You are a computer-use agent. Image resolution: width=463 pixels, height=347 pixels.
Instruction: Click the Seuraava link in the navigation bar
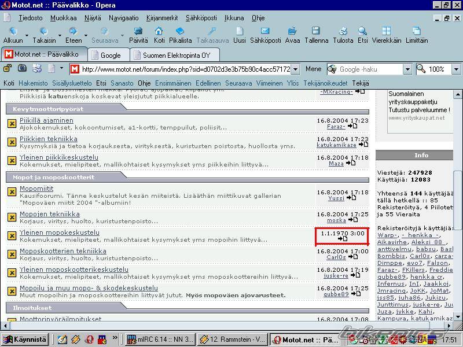[x=238, y=83]
